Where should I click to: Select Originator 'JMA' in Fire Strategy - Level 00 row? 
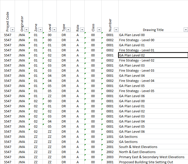tap(22, 40)
